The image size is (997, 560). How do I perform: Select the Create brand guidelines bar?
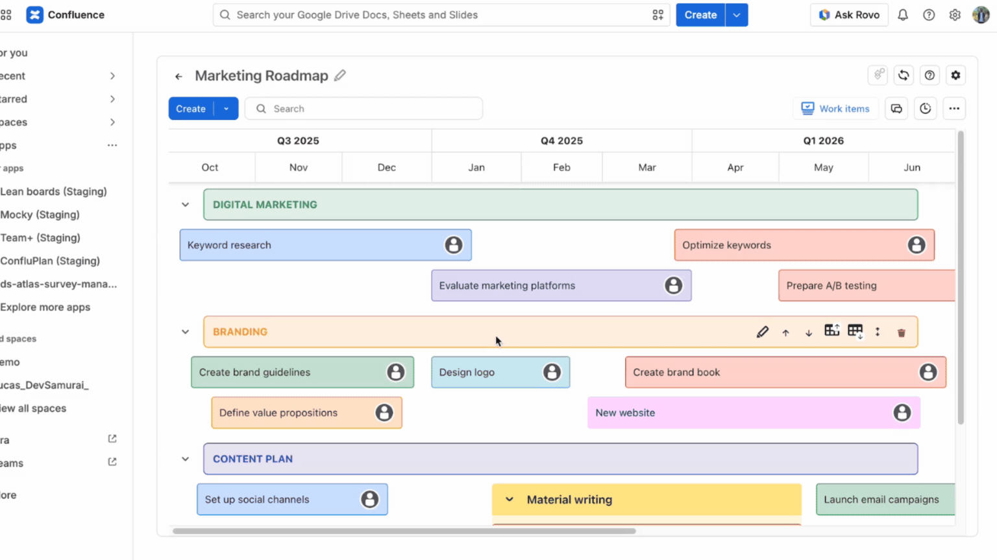click(302, 372)
